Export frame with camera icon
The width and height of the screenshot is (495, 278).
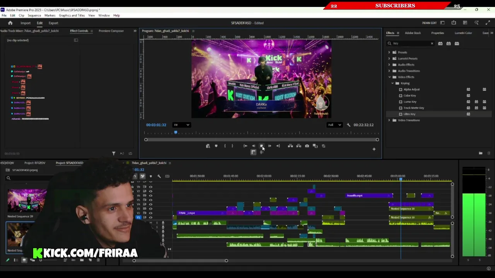click(307, 146)
